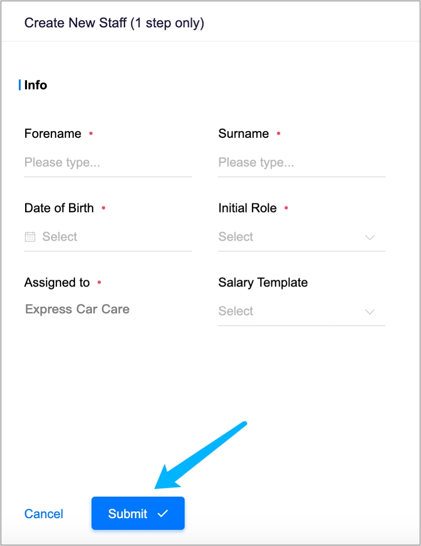Image resolution: width=421 pixels, height=546 pixels.
Task: Click the Date of Birth label
Action: point(59,208)
